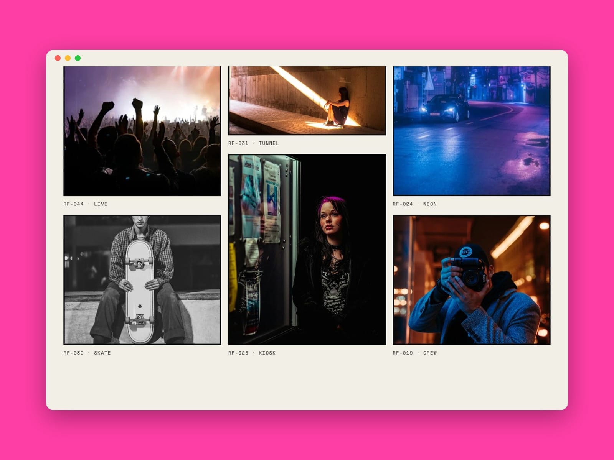Click the RF-031 · TUNNEL caption
The height and width of the screenshot is (460, 614).
tap(254, 143)
